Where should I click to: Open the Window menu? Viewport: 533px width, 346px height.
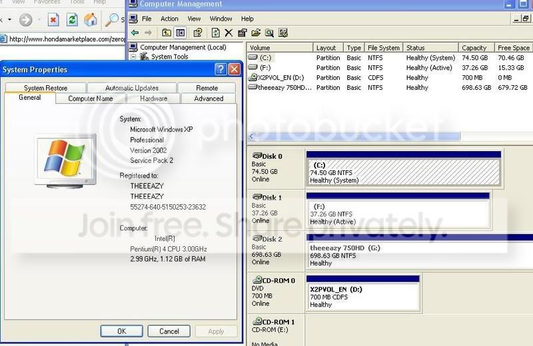(x=221, y=19)
